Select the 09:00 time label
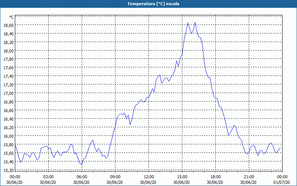 (x=115, y=177)
